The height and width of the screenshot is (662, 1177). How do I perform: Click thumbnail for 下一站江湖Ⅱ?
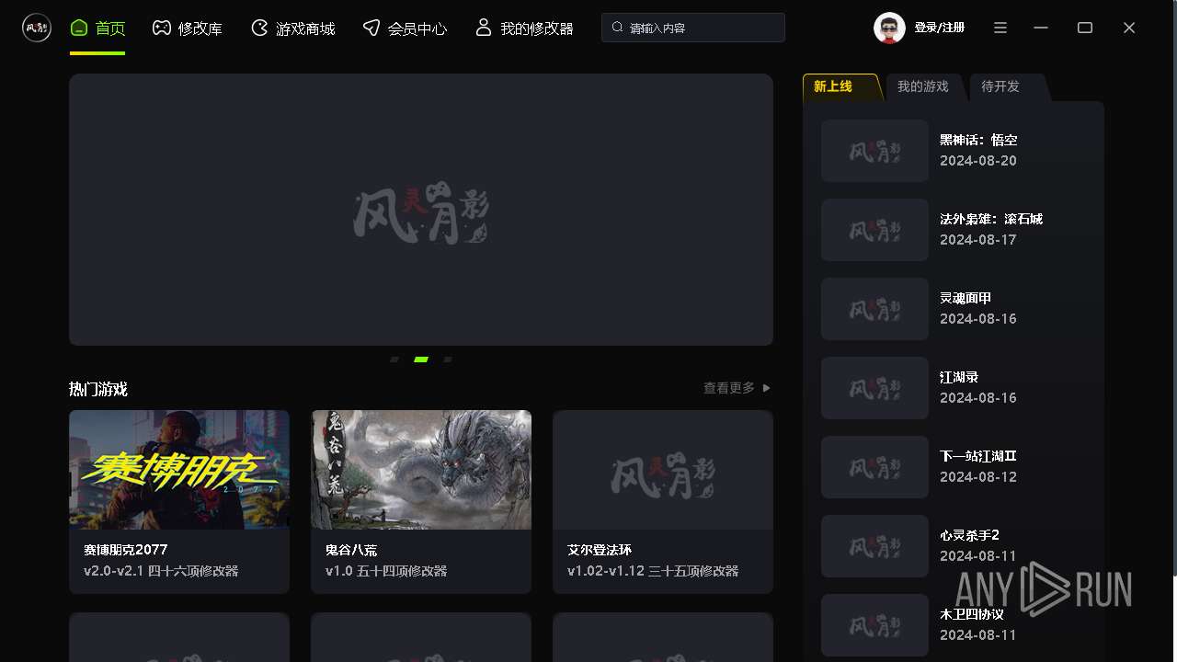click(x=874, y=467)
